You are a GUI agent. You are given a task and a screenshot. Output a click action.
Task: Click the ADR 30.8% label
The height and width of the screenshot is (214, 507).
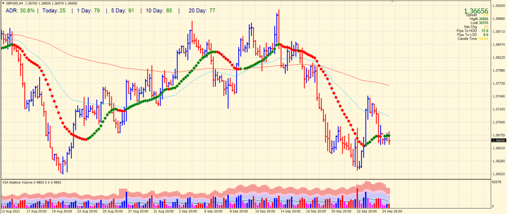[x=20, y=10]
